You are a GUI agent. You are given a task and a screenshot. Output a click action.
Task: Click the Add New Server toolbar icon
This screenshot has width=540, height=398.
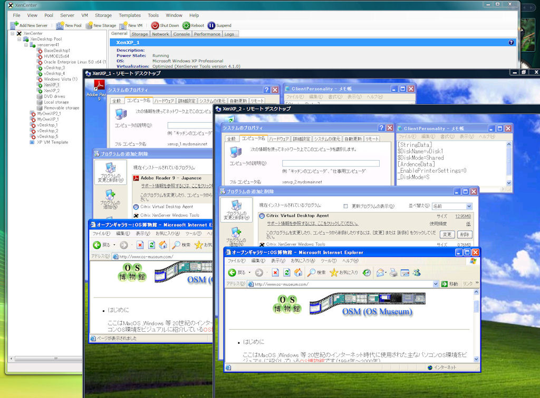[x=14, y=25]
